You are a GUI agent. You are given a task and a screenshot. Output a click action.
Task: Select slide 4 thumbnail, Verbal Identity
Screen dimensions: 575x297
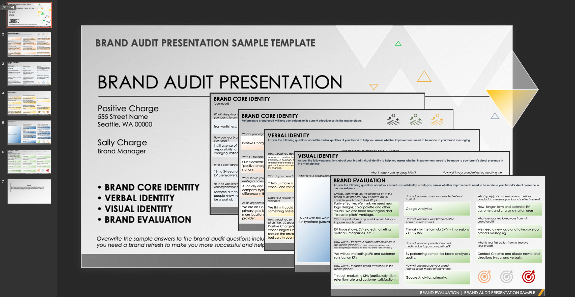(x=29, y=103)
